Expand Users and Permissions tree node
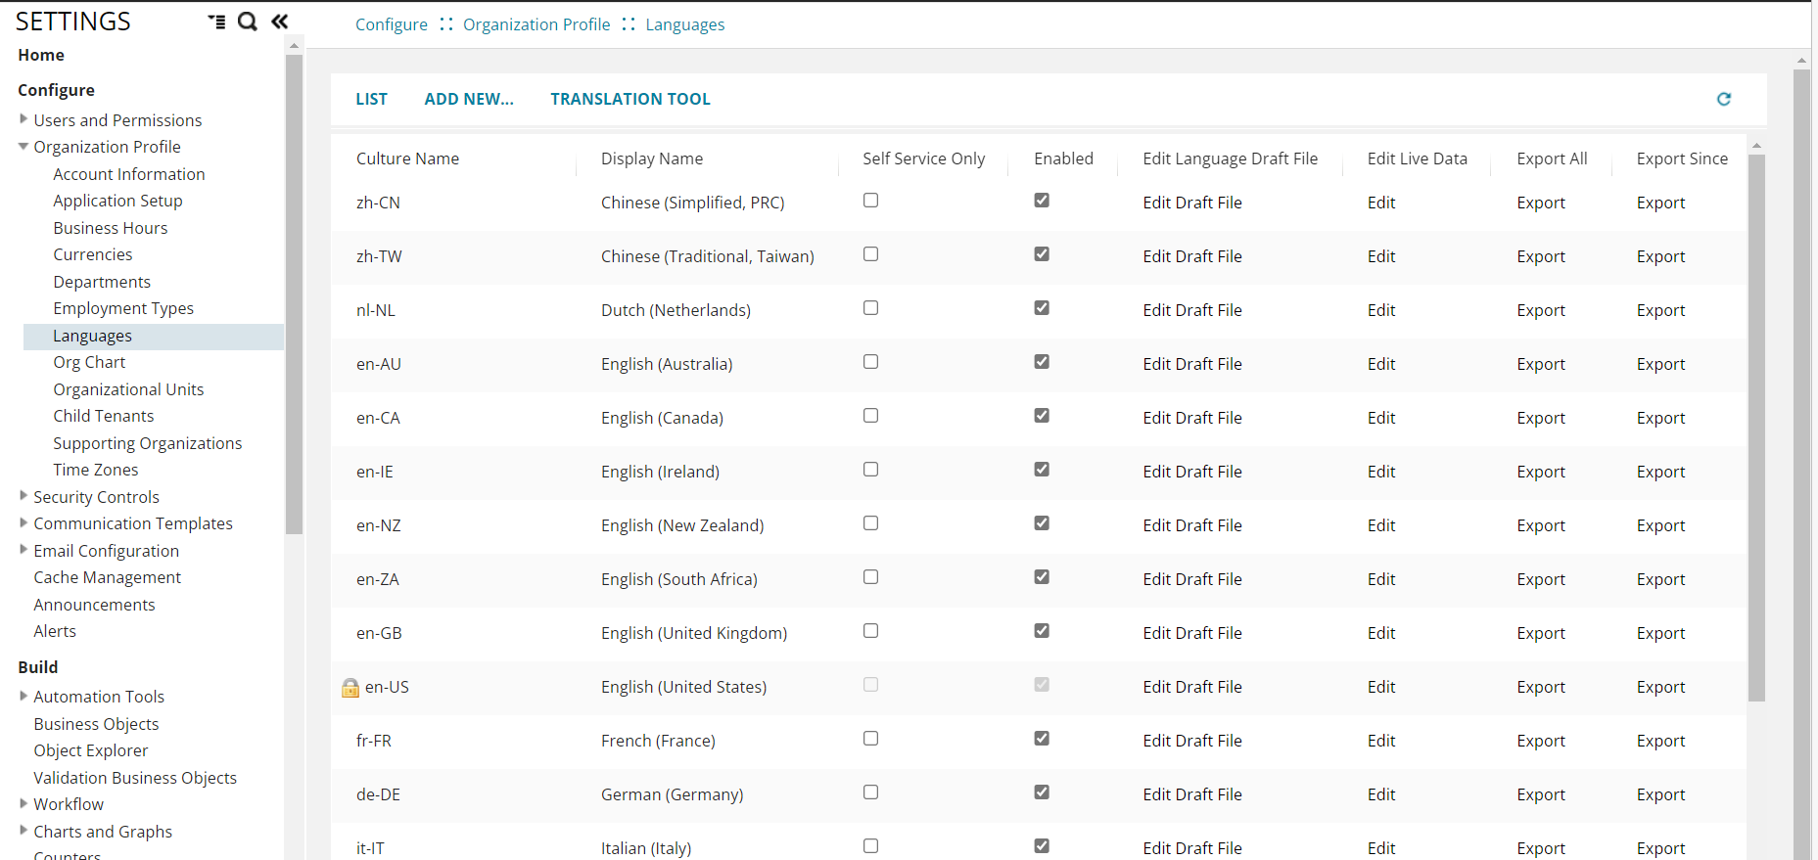This screenshot has width=1818, height=860. coord(23,119)
